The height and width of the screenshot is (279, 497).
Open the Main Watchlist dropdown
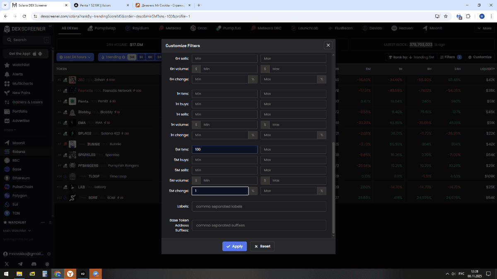17,231
